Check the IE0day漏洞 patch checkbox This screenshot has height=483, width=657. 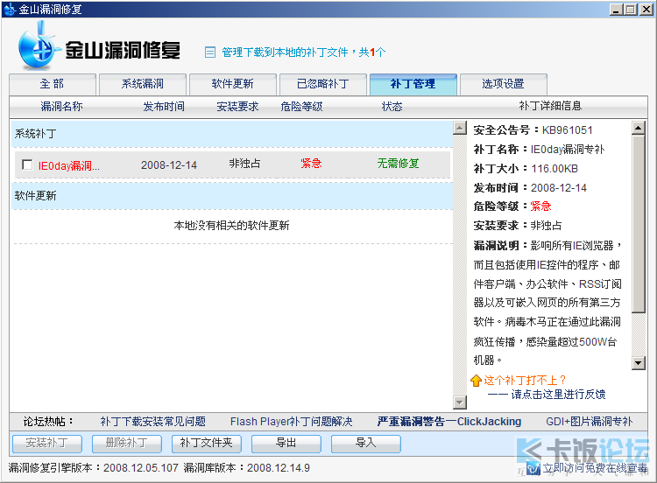click(27, 164)
